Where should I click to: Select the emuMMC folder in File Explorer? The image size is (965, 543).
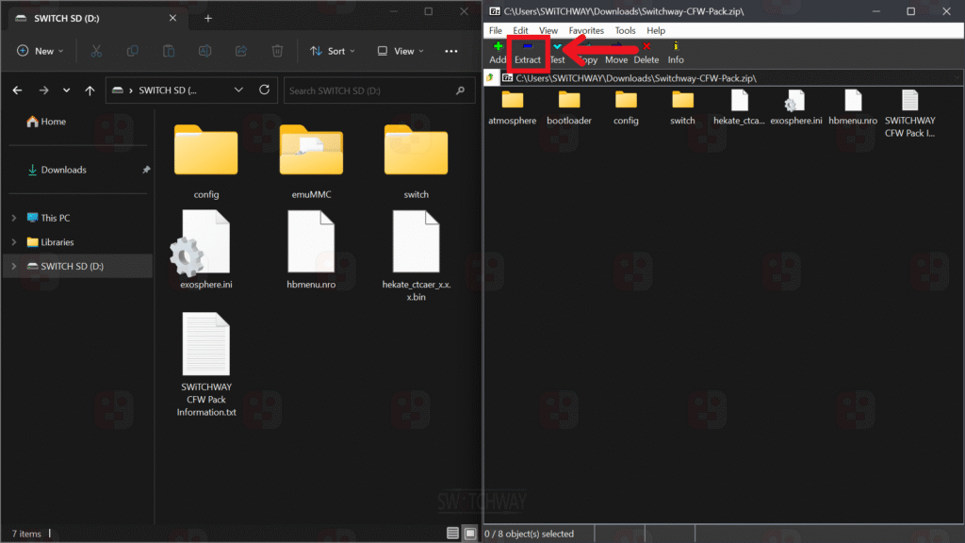(311, 161)
